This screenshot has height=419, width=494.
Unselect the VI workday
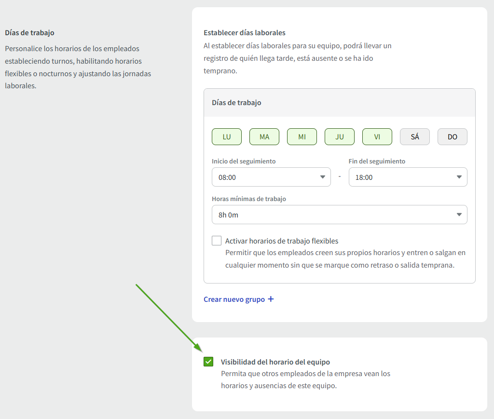point(377,137)
